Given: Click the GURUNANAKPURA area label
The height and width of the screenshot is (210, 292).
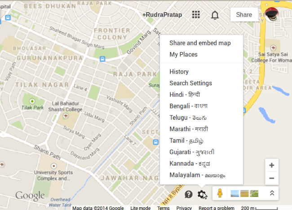Looking at the screenshot, I should [x=50, y=58].
